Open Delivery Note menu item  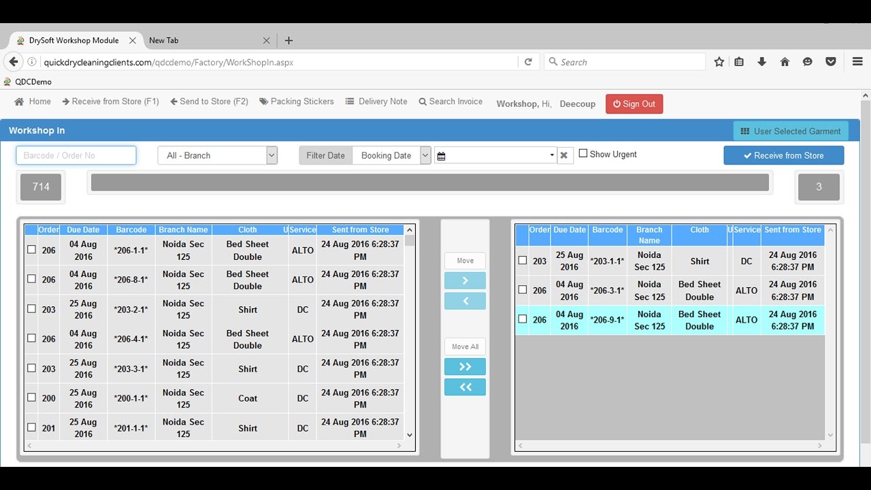coord(376,101)
